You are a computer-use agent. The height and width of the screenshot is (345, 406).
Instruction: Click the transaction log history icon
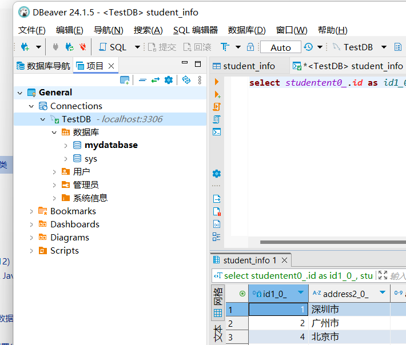pos(308,47)
